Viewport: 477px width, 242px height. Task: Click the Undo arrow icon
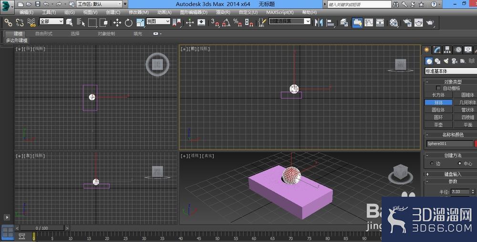pos(46,4)
